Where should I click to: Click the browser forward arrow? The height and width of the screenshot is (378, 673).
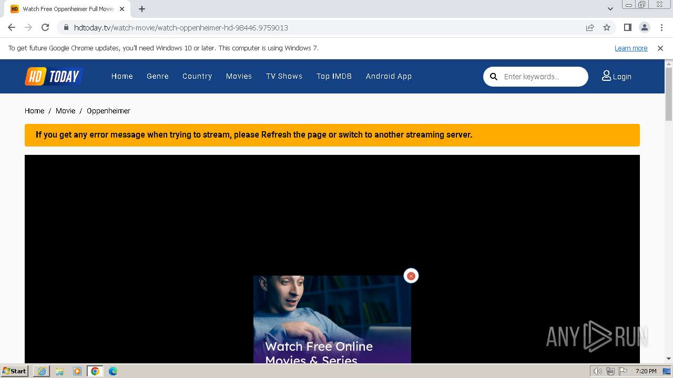[28, 27]
